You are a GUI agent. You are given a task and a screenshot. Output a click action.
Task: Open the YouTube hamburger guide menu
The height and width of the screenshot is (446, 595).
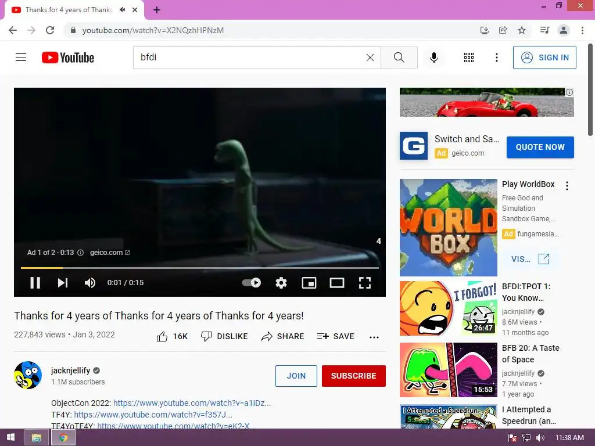coord(21,57)
